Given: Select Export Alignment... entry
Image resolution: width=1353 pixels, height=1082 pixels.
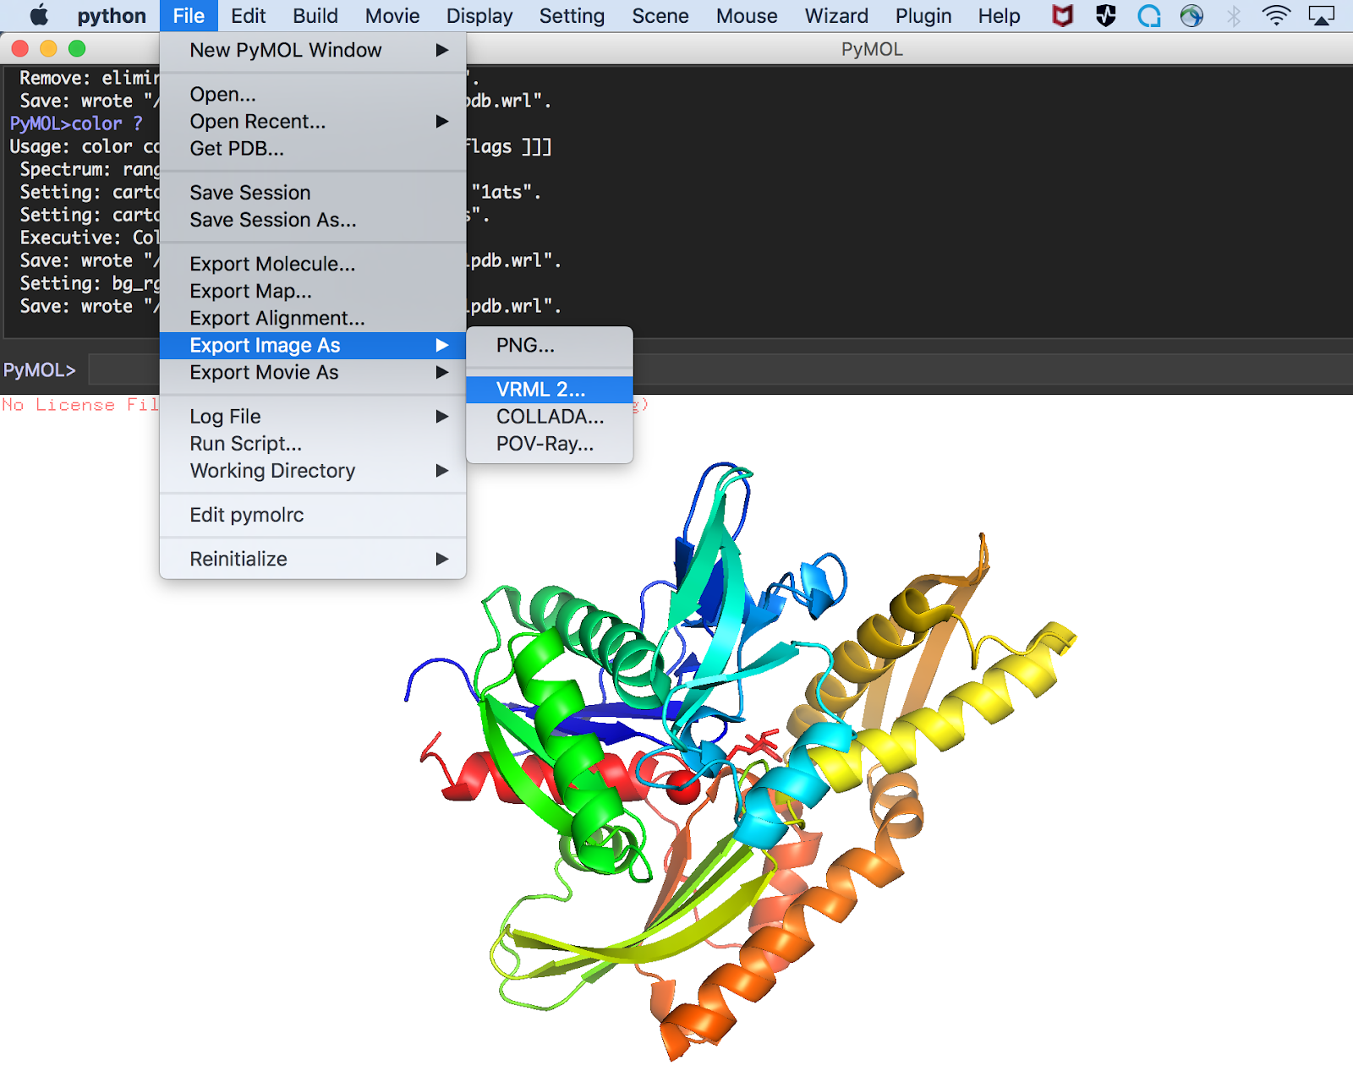Looking at the screenshot, I should [x=313, y=318].
